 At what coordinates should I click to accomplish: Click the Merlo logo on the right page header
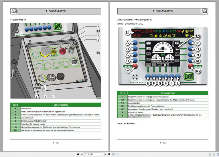[x=204, y=11]
